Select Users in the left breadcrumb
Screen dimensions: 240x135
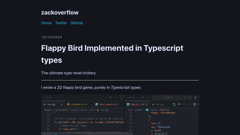pos(47,110)
